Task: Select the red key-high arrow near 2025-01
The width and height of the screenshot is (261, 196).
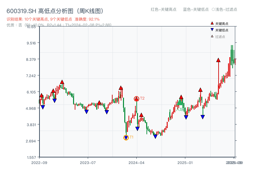Action: [181, 97]
